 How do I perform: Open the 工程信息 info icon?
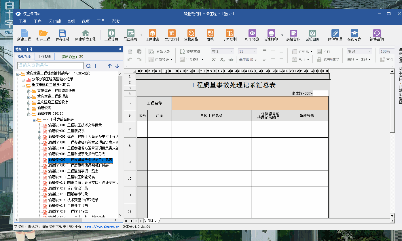tap(111, 33)
